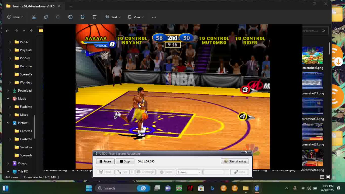Expand the Downloads tree node

coord(8,91)
